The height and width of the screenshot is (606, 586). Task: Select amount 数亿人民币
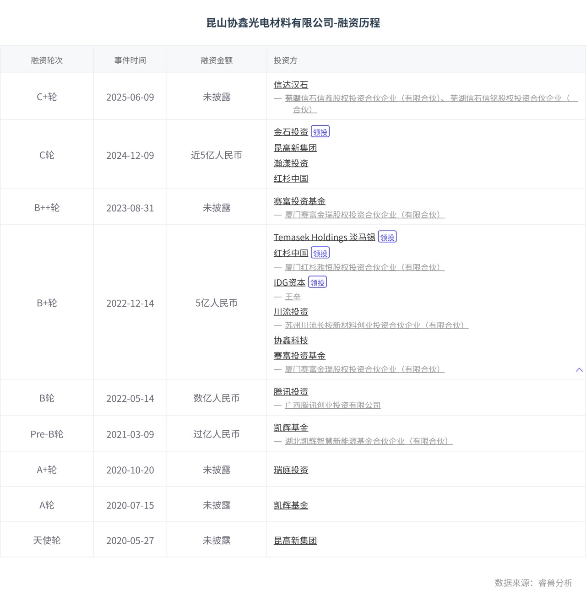click(217, 398)
